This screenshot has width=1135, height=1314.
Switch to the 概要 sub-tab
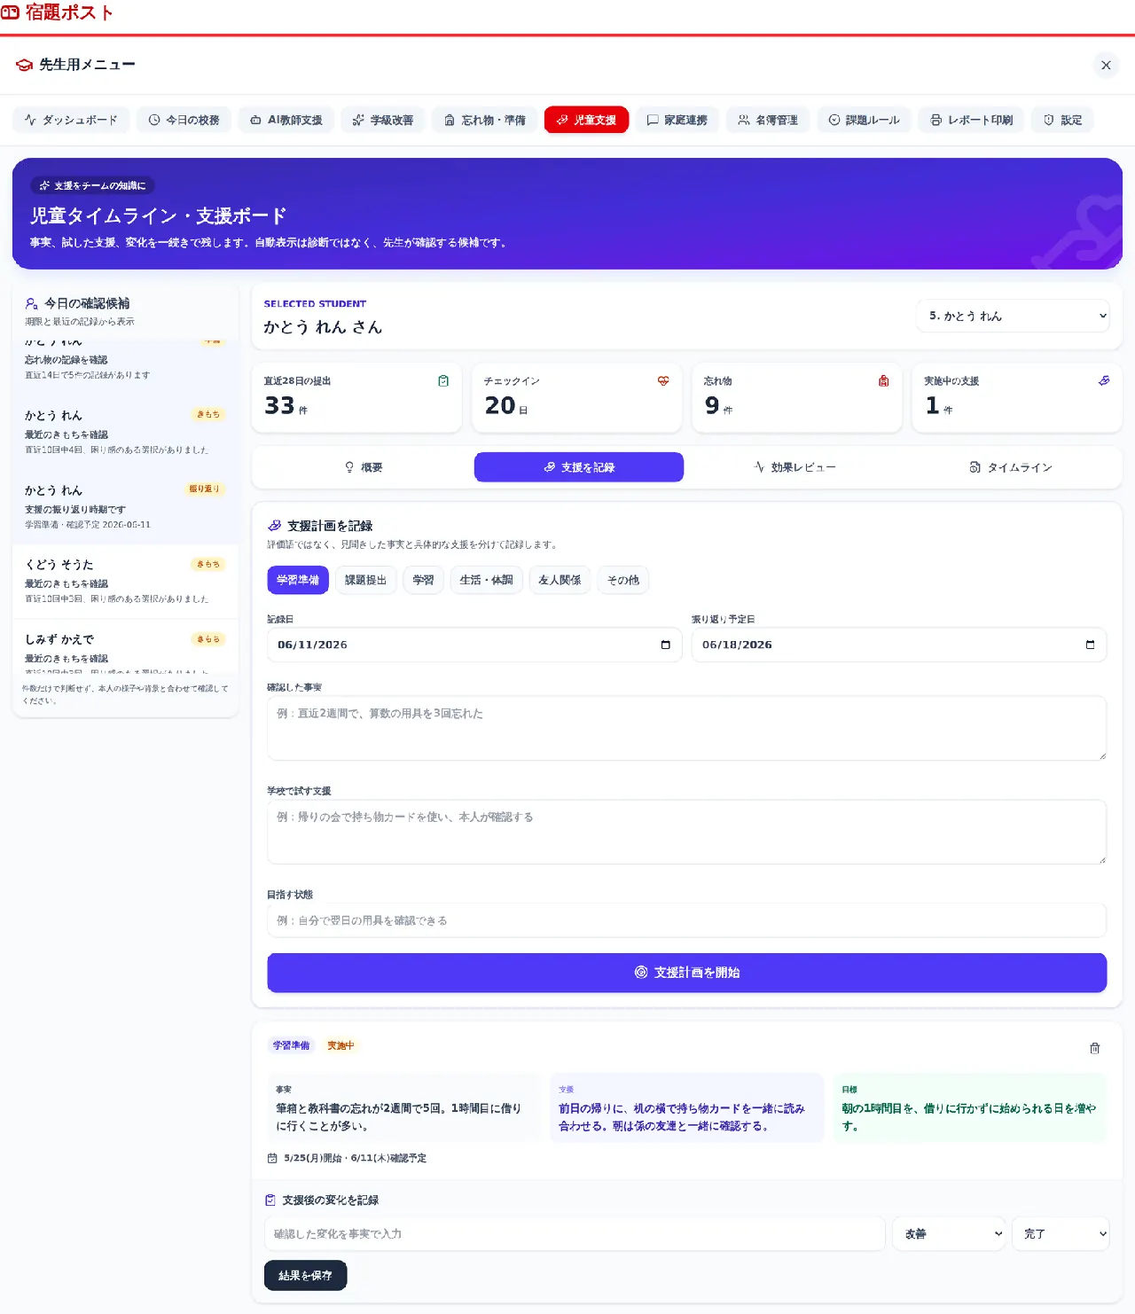coord(363,467)
